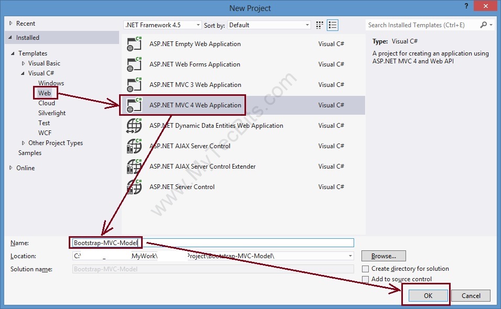
Task: Click the AJAX Server Control Extender icon
Action: 134,166
